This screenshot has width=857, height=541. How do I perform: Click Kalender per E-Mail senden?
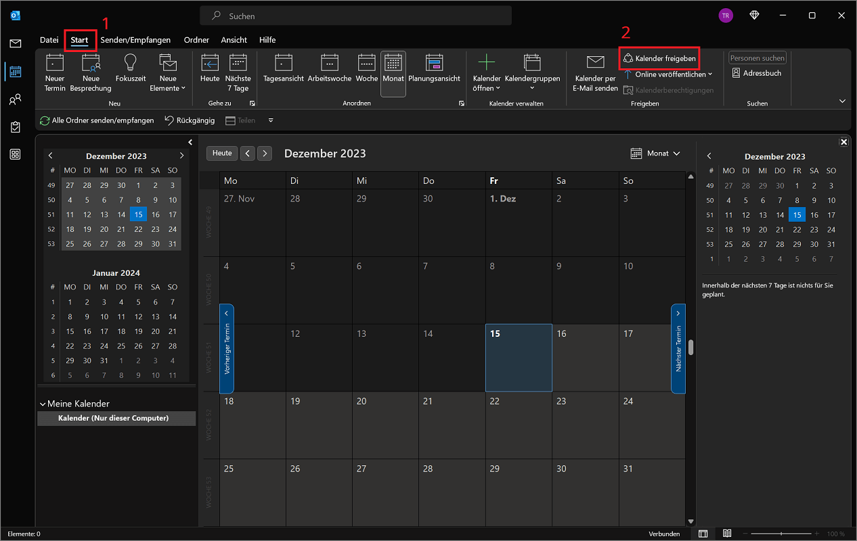pyautogui.click(x=596, y=73)
